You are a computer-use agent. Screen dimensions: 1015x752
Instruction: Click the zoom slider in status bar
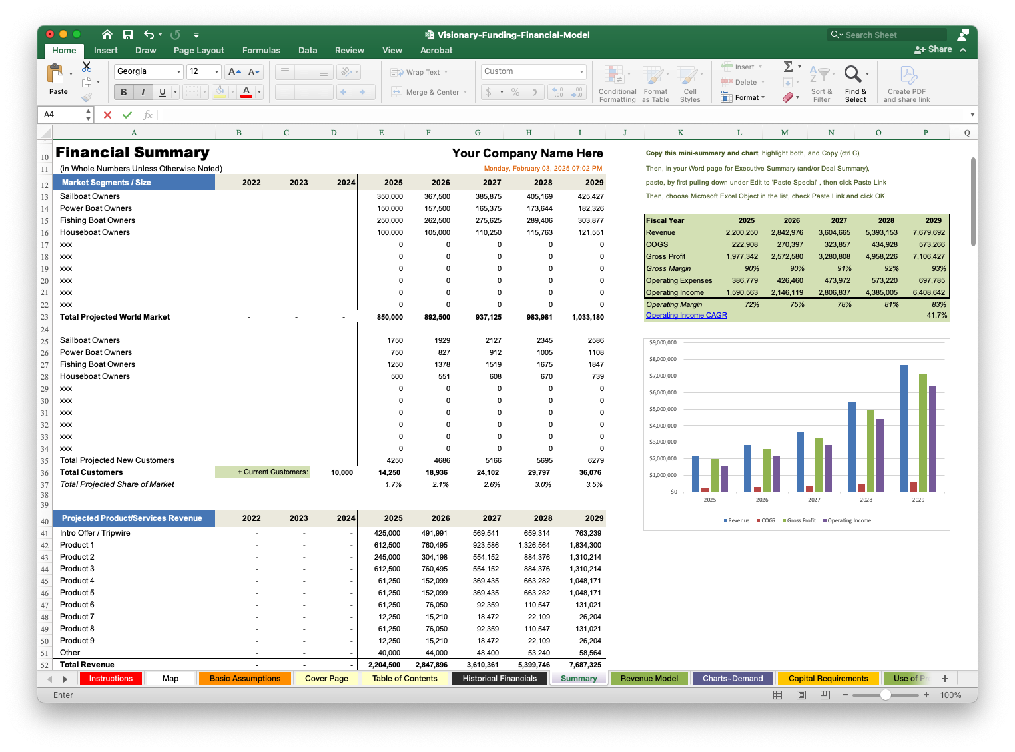click(885, 695)
